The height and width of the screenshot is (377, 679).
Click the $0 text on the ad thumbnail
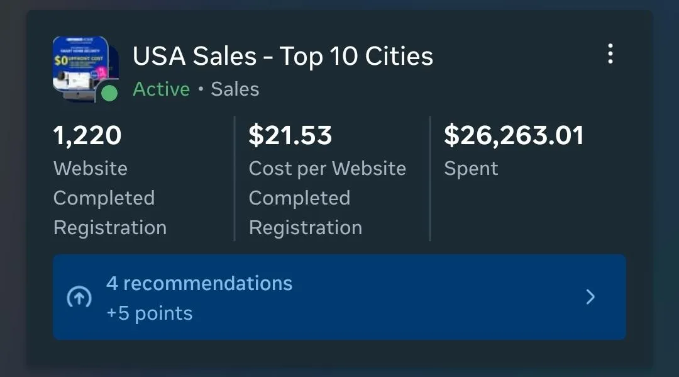click(60, 61)
